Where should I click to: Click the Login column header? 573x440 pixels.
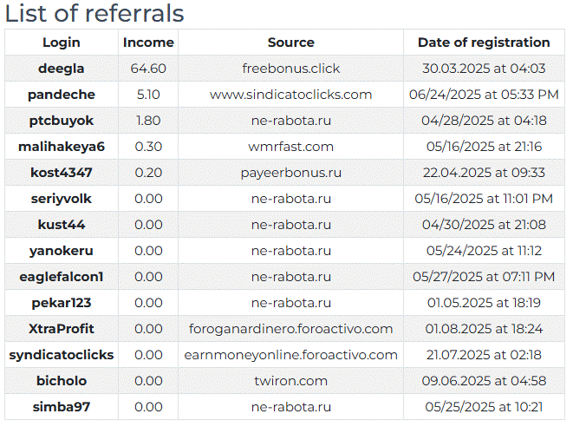62,43
